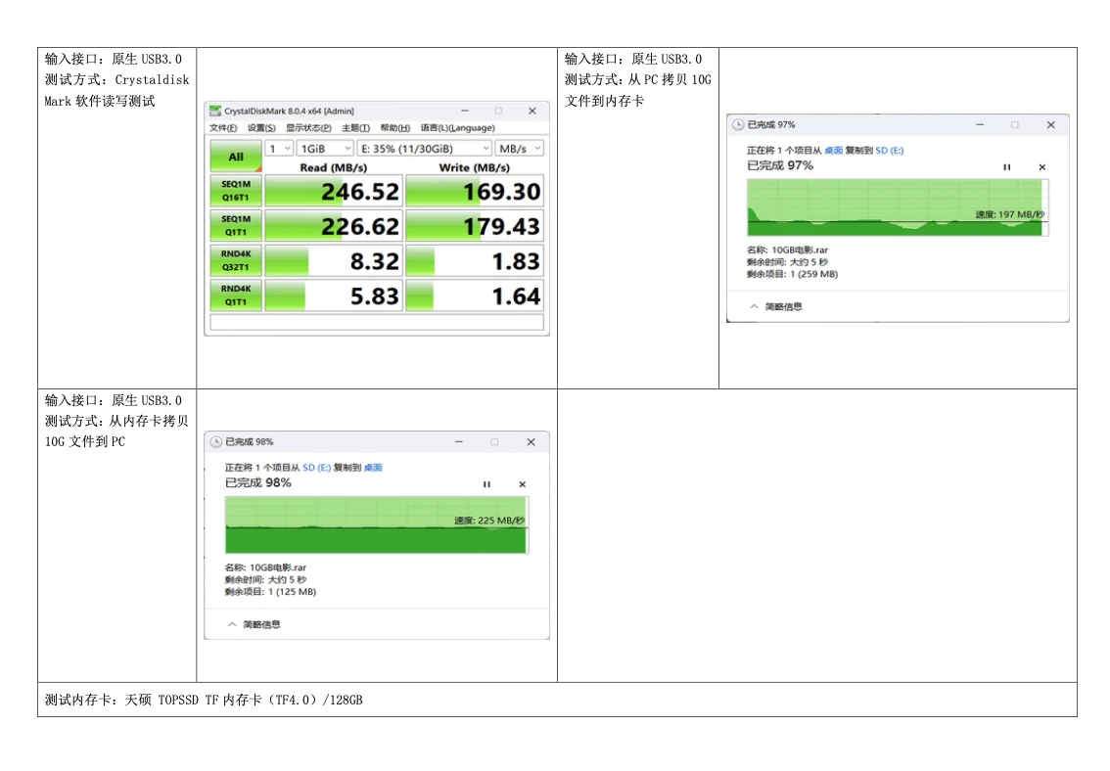Minimize the CrystalDiskMark window
1110x771 pixels.
(x=465, y=112)
